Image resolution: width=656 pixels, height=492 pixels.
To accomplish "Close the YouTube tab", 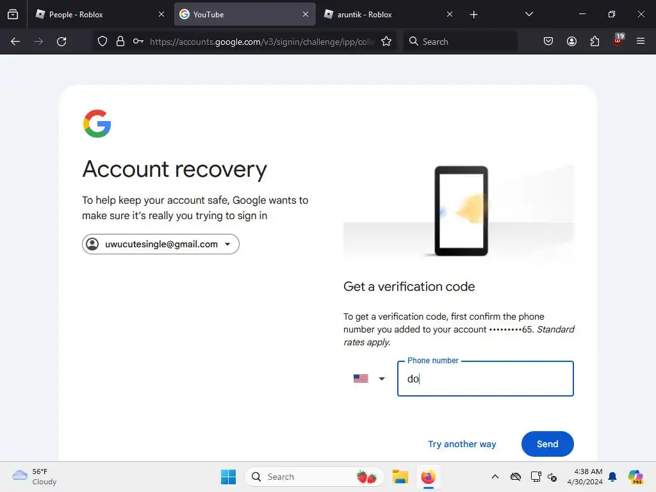I will pyautogui.click(x=306, y=14).
